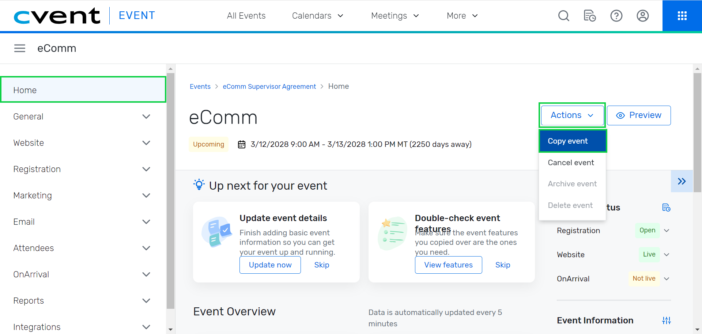Toggle the Actions dropdown button
Image resolution: width=702 pixels, height=334 pixels.
(x=572, y=115)
